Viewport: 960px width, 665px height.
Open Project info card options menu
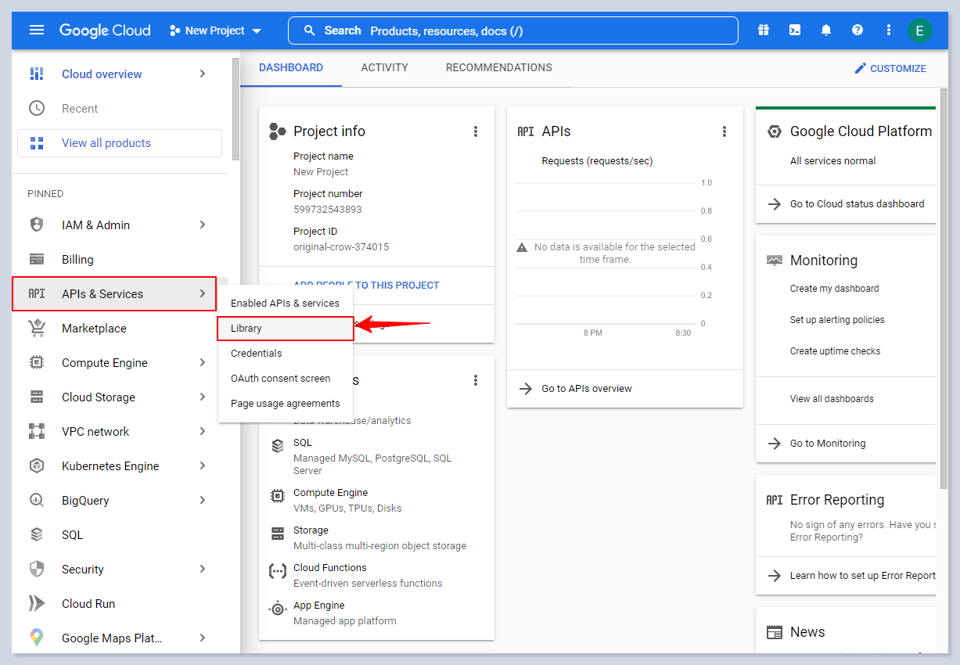pos(476,131)
